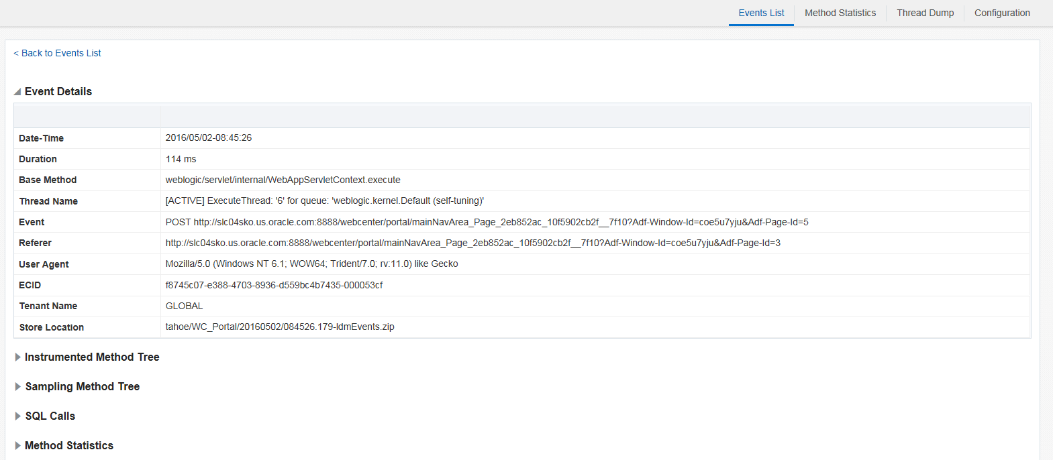Screen dimensions: 1053x460
Task: Click the Event POST URL value
Action: [x=487, y=222]
